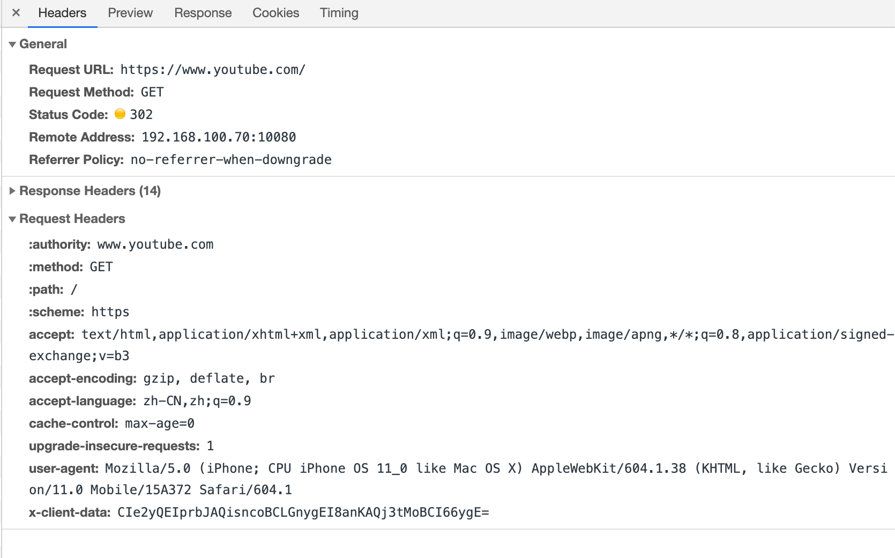The height and width of the screenshot is (558, 895).
Task: Collapse the General section triangle
Action: coord(12,44)
